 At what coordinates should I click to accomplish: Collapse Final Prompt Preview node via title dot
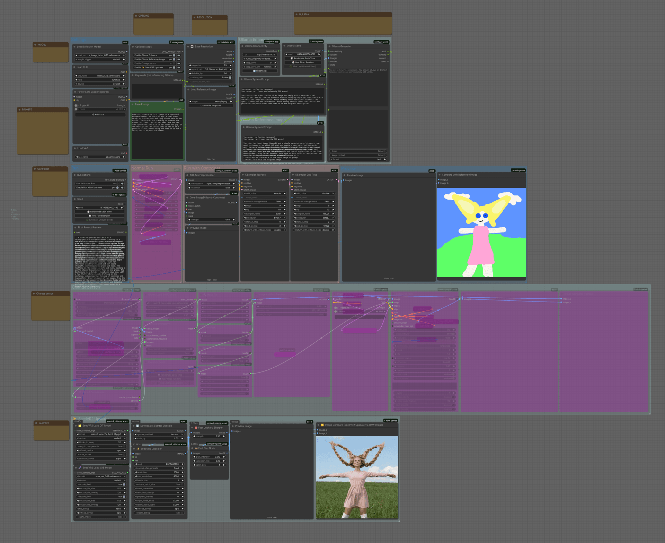click(x=75, y=227)
